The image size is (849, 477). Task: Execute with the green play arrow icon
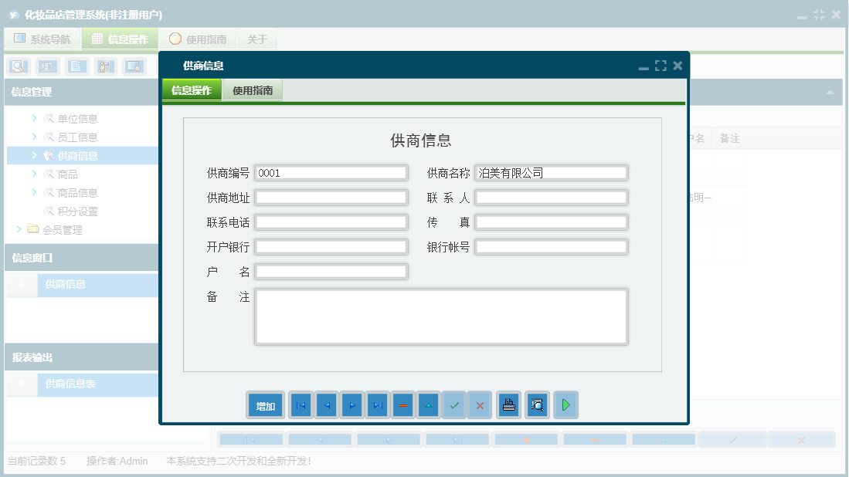pyautogui.click(x=565, y=404)
